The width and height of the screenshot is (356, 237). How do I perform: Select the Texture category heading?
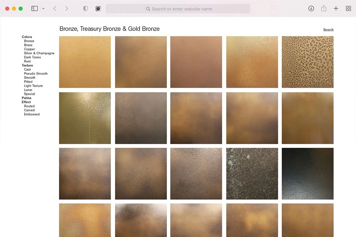pyautogui.click(x=27, y=65)
